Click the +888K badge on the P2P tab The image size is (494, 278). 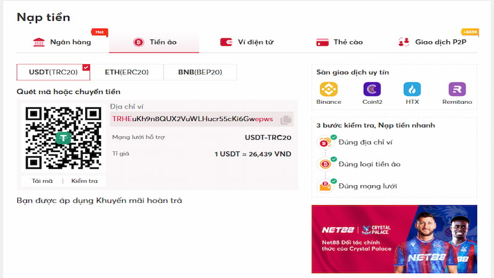[470, 32]
